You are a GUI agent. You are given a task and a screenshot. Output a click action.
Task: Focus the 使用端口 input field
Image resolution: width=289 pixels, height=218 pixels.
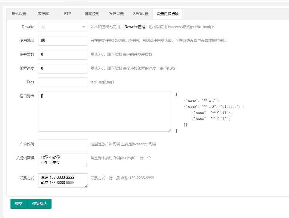tap(63, 40)
